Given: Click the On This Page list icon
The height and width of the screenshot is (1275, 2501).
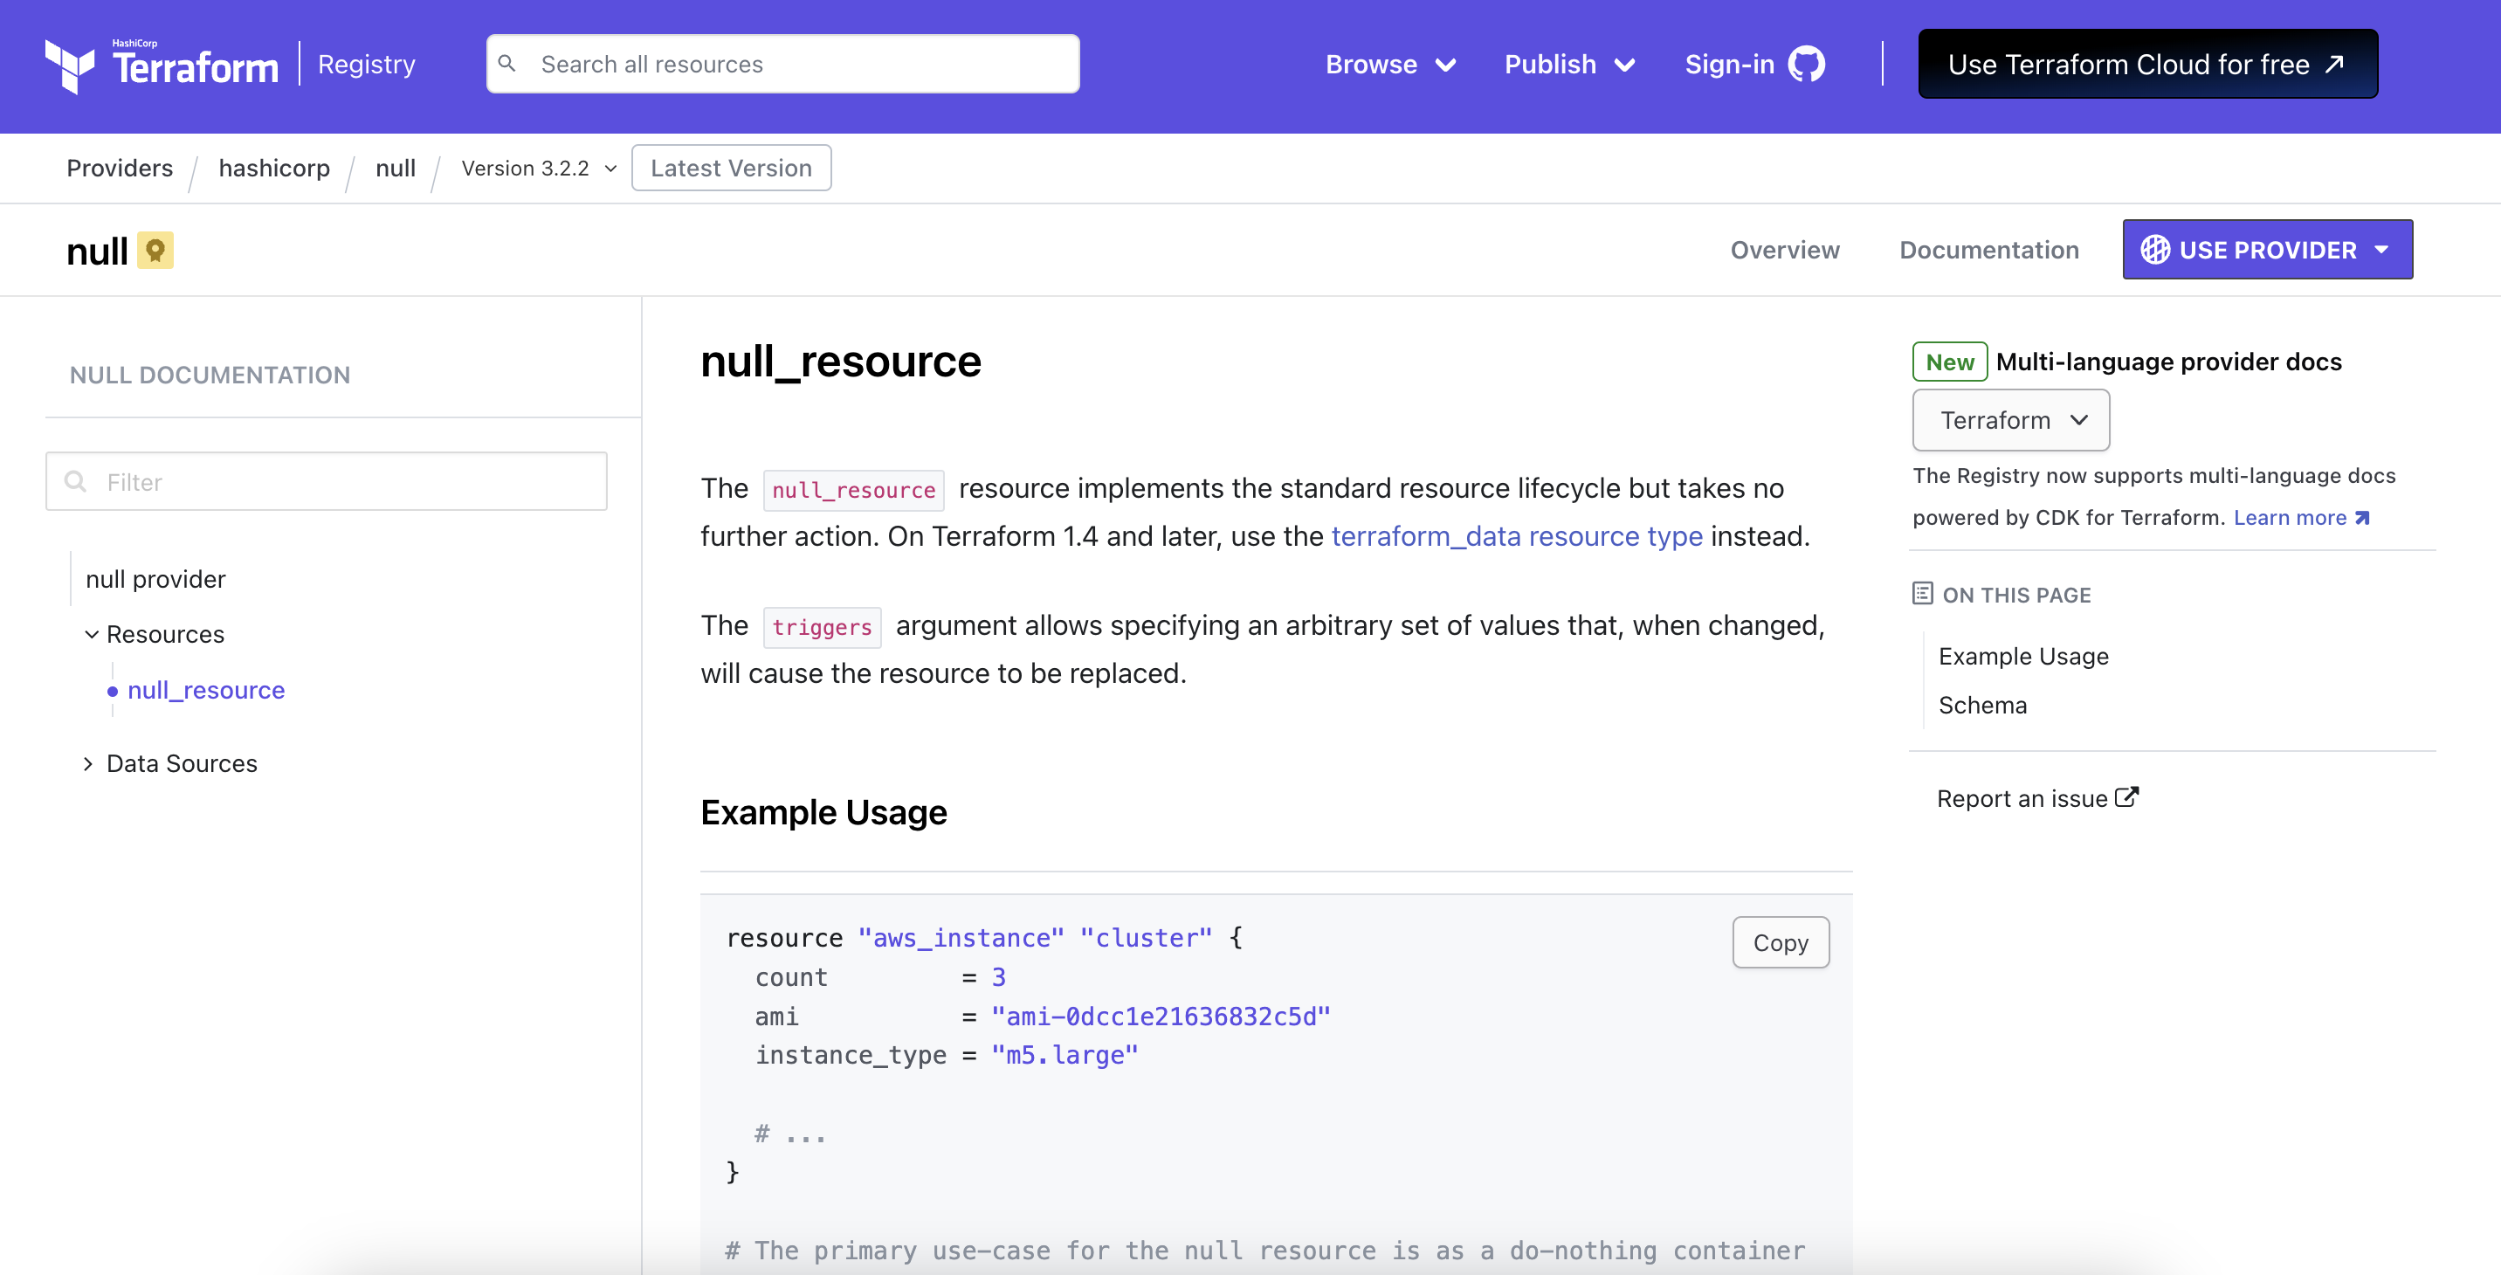Looking at the screenshot, I should pos(1921,593).
